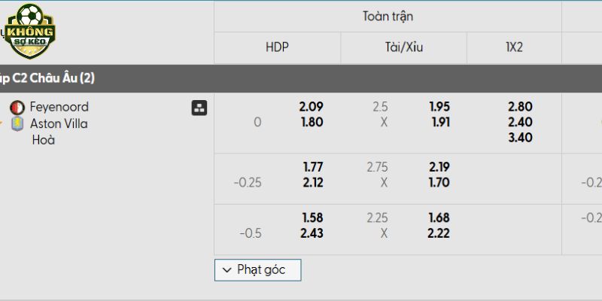Expand the Phạt góc dropdown
Viewport: 602px width, 301px height.
(x=257, y=269)
